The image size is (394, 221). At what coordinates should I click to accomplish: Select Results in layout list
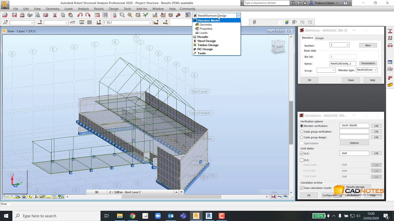[x=203, y=37]
